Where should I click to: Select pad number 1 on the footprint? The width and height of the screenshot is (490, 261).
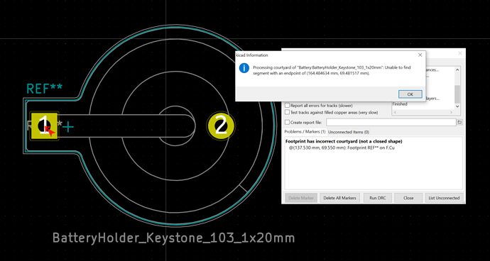44,126
